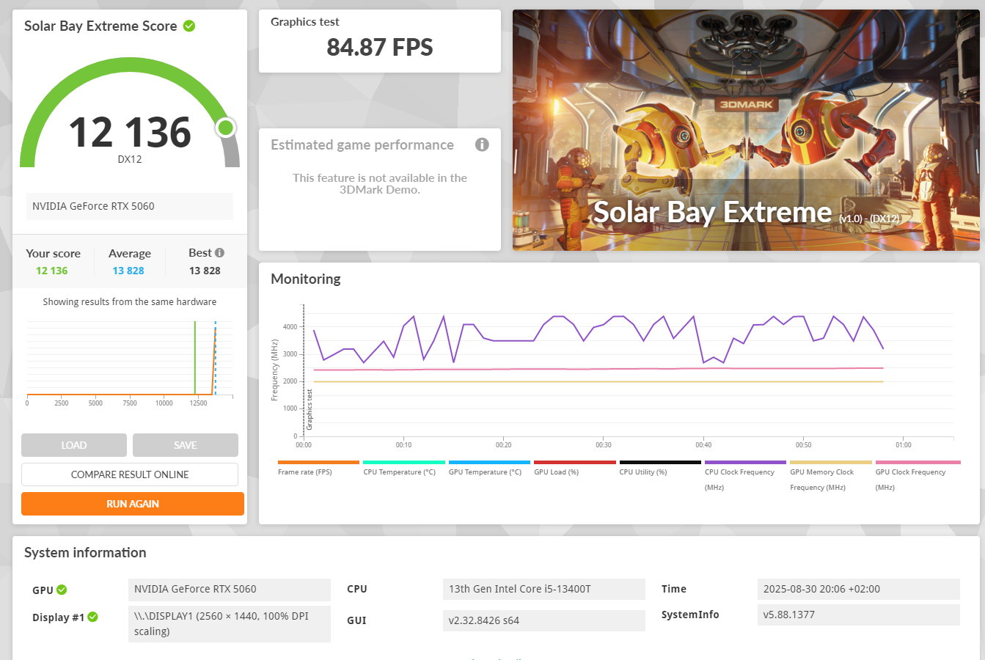Viewport: 985px width, 660px height.
Task: Start the benchmark with RUN AGAIN
Action: 133,504
